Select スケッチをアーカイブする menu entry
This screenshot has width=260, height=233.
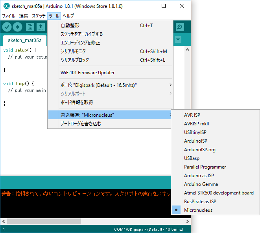pyautogui.click(x=111, y=34)
